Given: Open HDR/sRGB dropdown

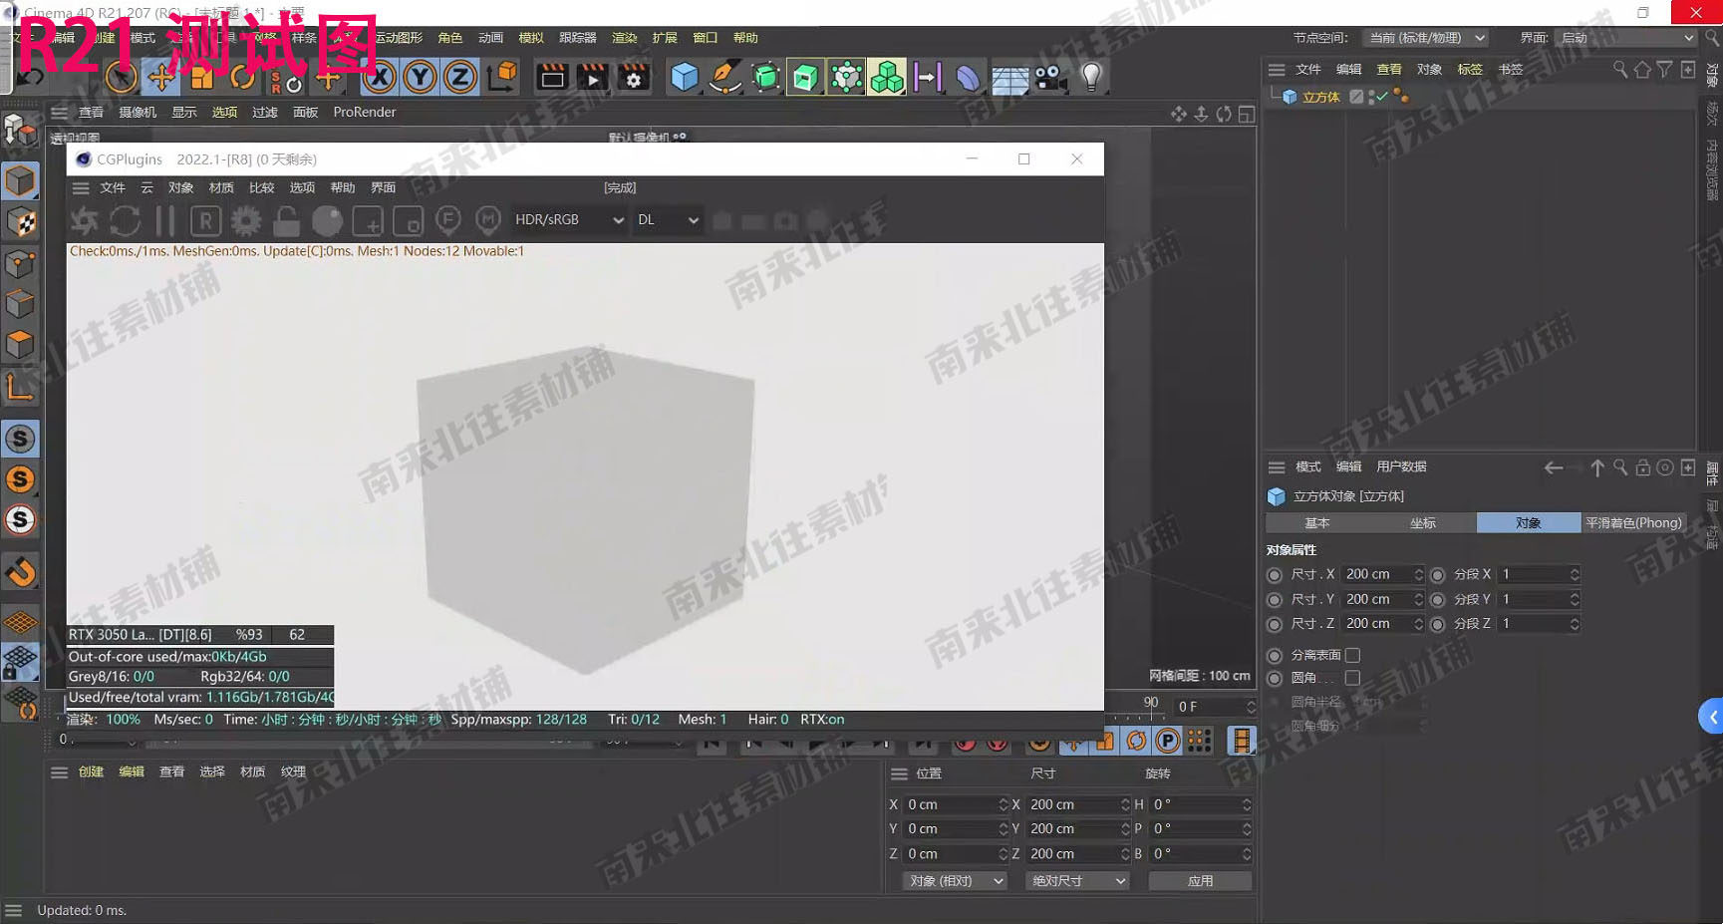Looking at the screenshot, I should (x=569, y=219).
